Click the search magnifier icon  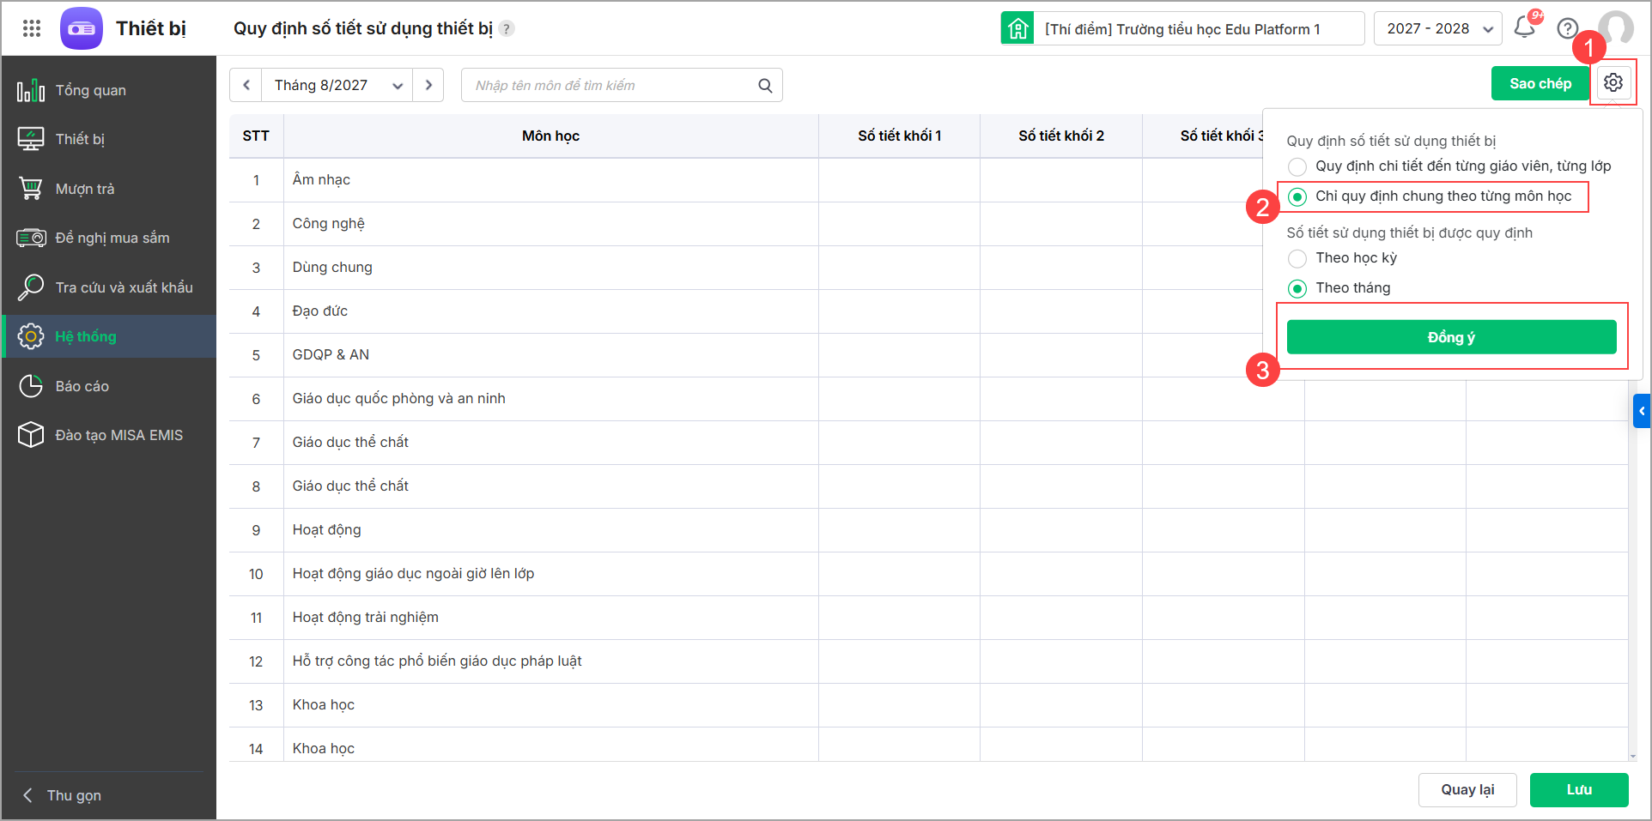coord(765,86)
